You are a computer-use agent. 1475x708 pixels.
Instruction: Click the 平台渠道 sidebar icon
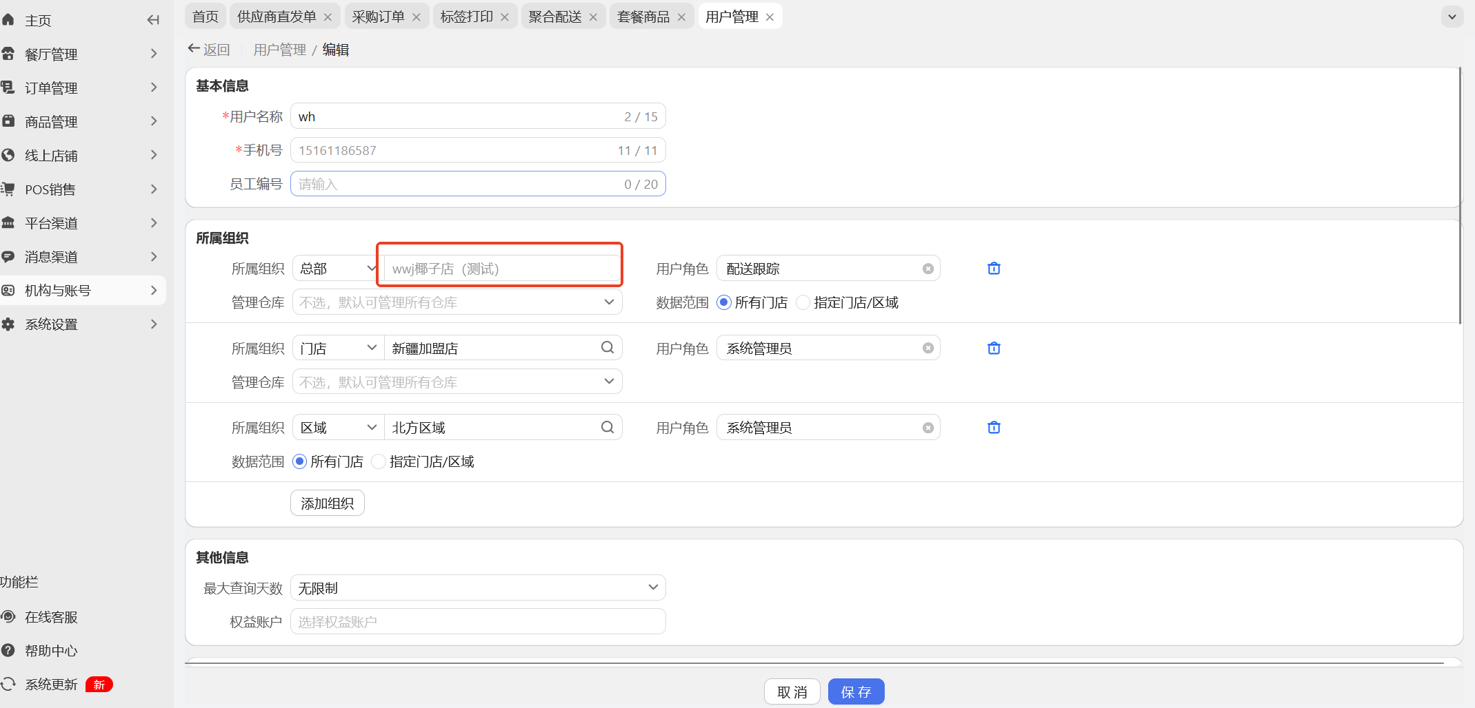pos(8,222)
